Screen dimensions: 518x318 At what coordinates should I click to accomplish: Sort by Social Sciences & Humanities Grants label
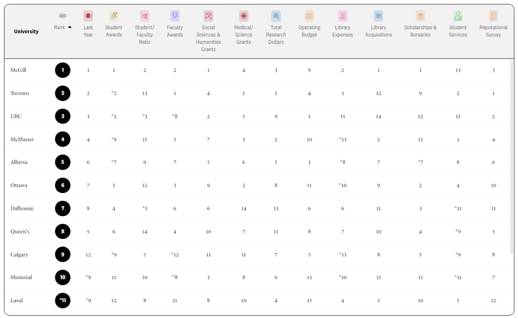[208, 38]
